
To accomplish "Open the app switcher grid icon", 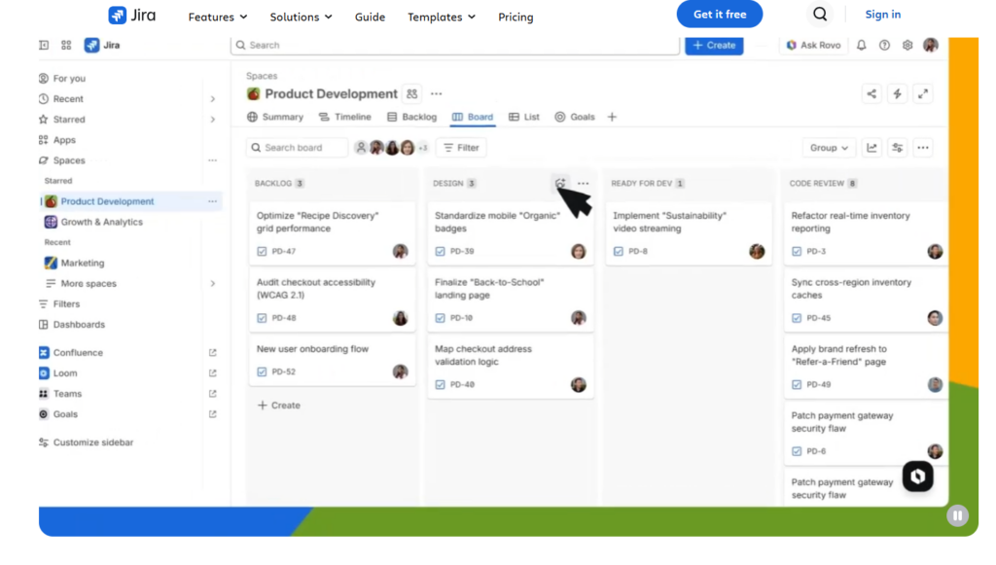I will pos(66,45).
